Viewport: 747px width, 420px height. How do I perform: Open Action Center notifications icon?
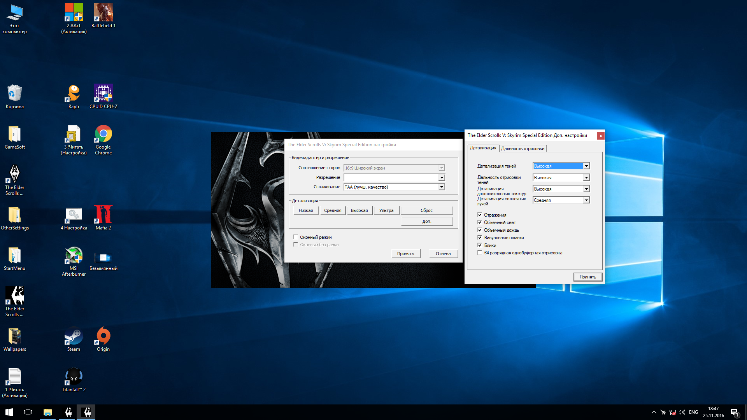(x=735, y=412)
